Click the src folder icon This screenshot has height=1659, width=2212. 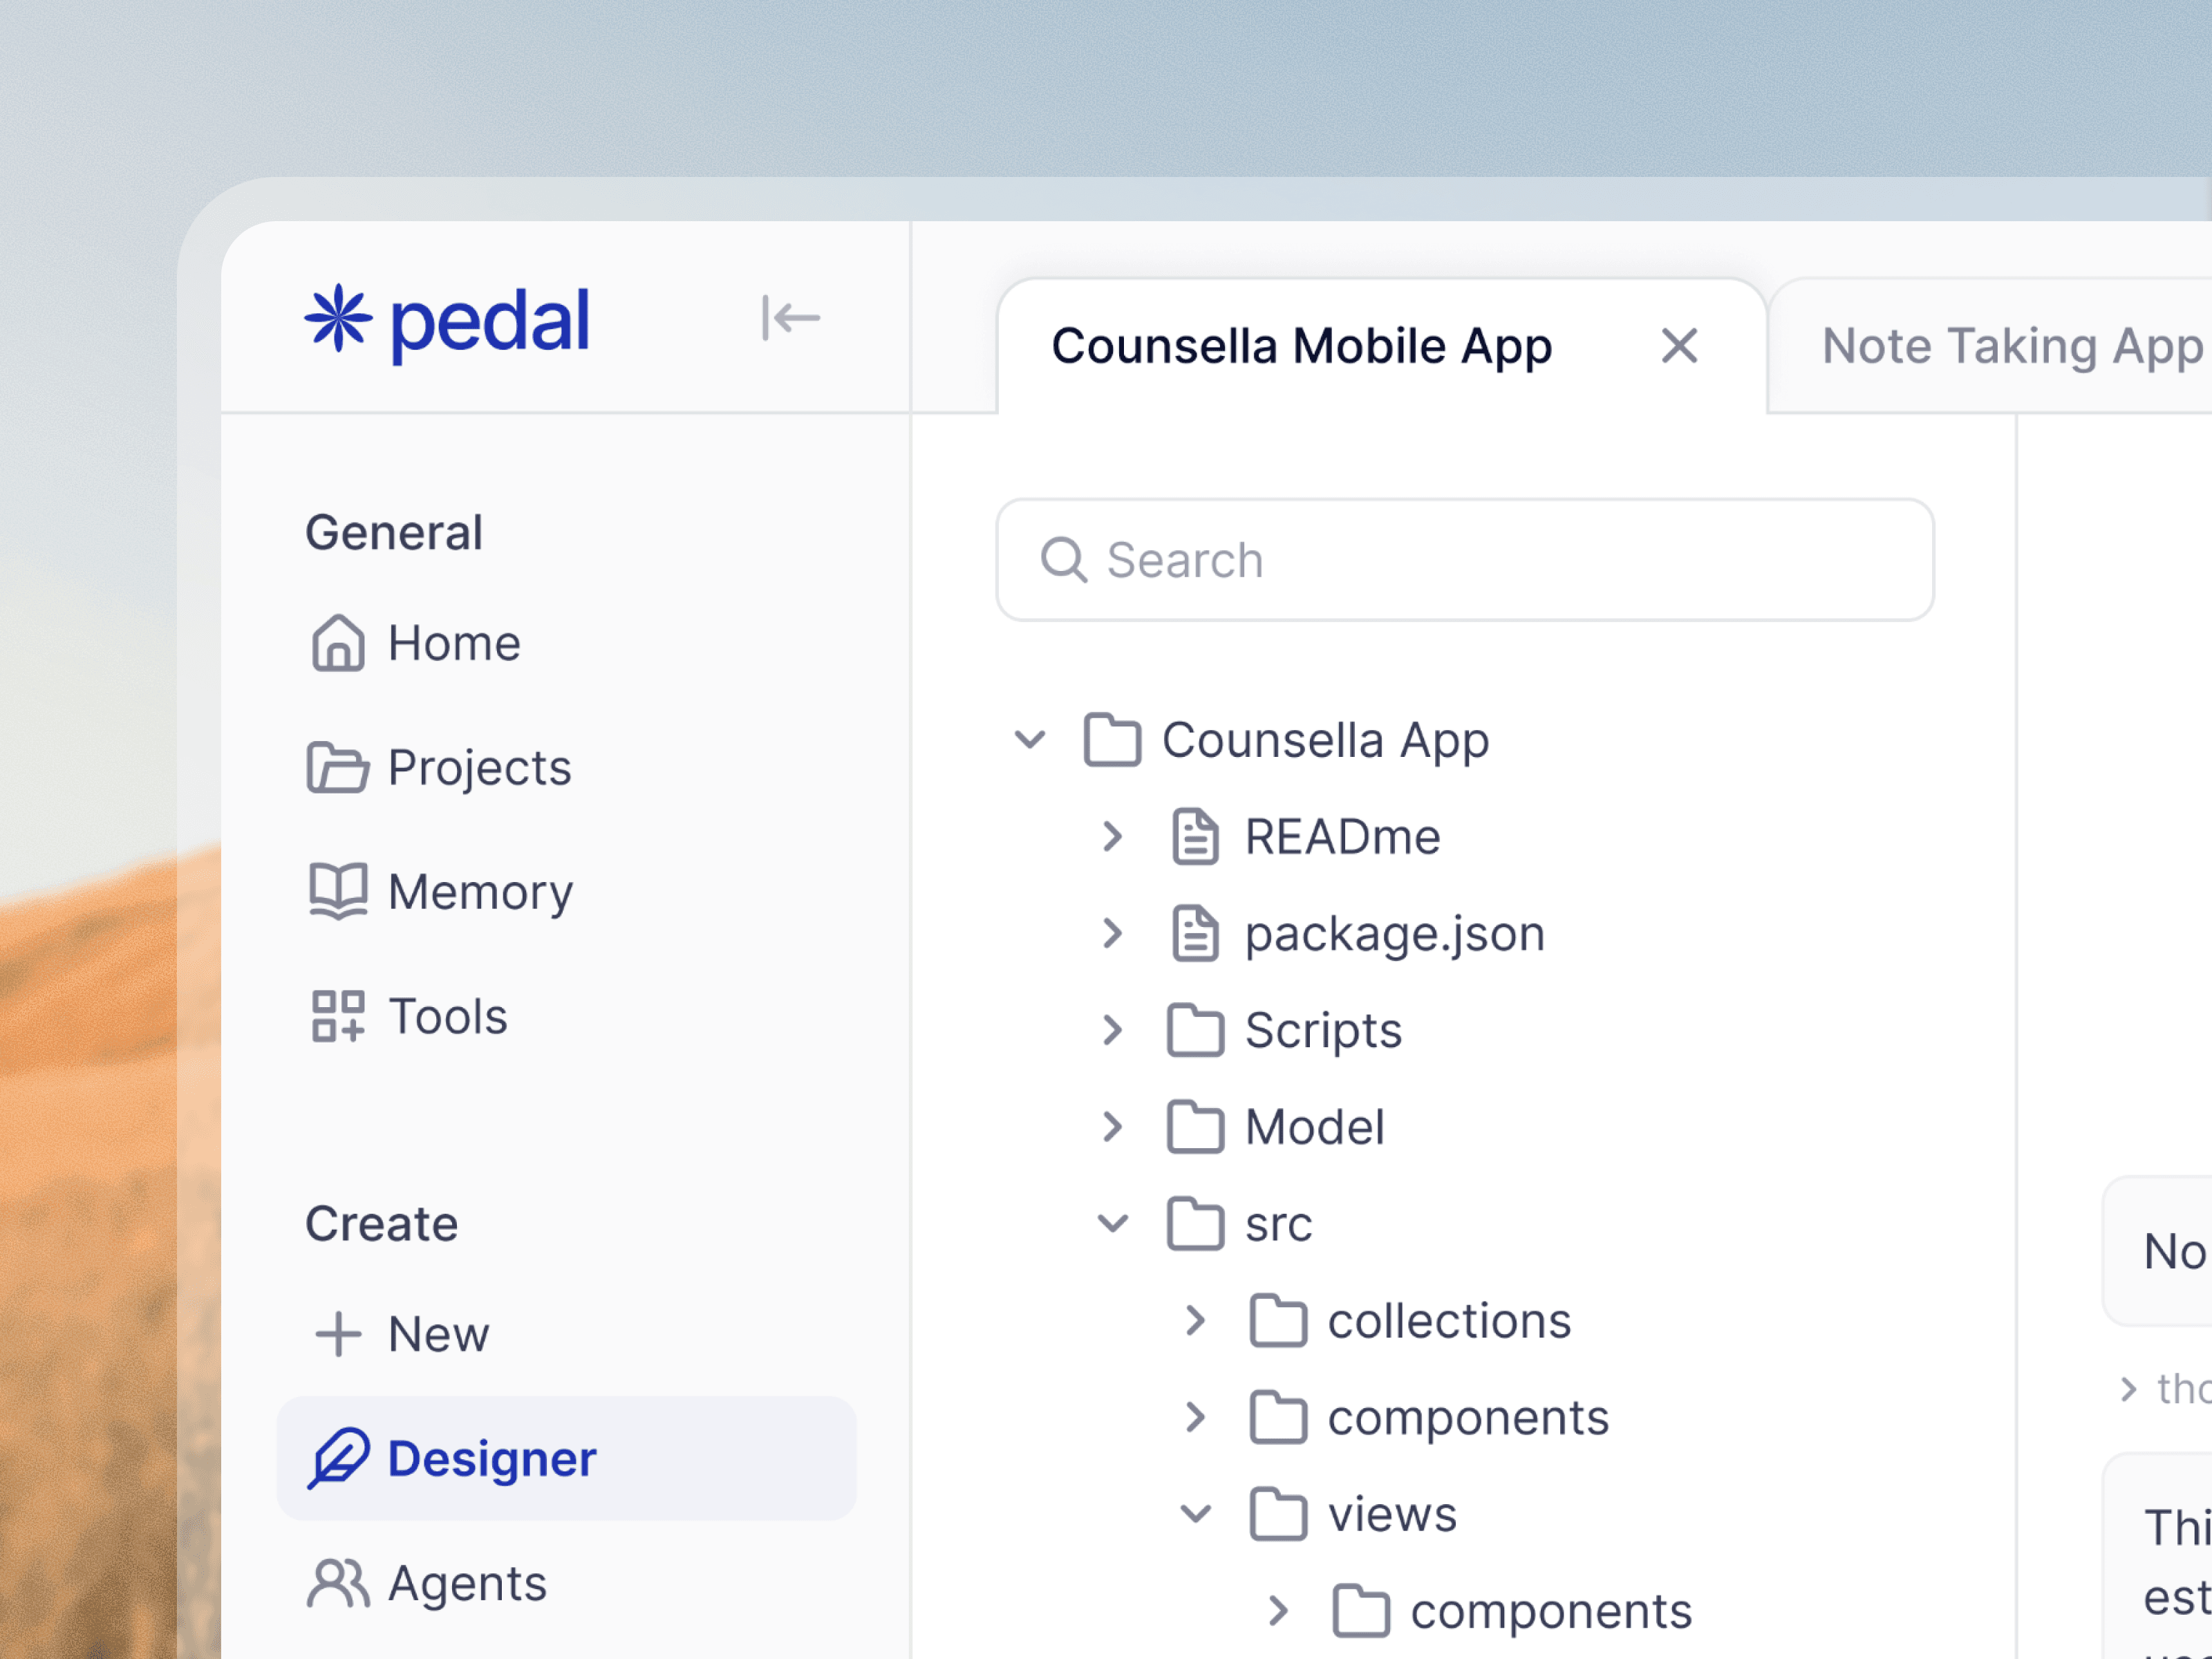click(x=1195, y=1223)
